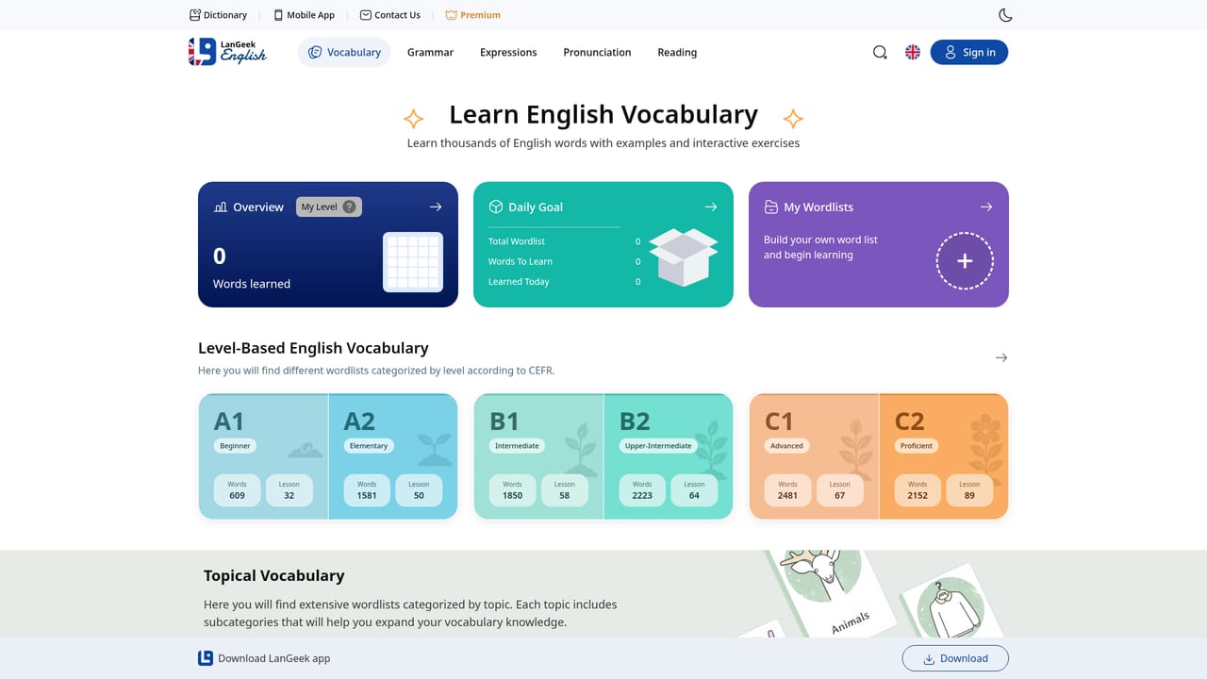Select the Expressions tab
Image resolution: width=1207 pixels, height=679 pixels.
point(508,53)
